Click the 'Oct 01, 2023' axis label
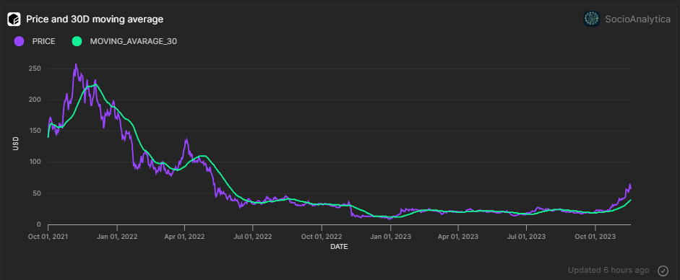The height and width of the screenshot is (280, 680). click(x=595, y=237)
